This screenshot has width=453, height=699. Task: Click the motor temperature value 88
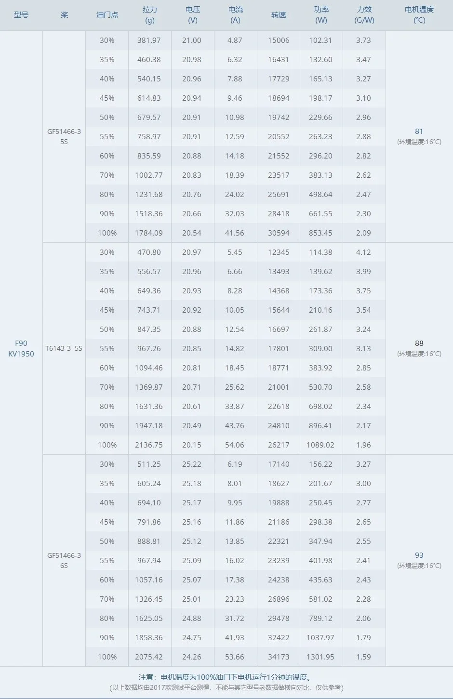(419, 343)
